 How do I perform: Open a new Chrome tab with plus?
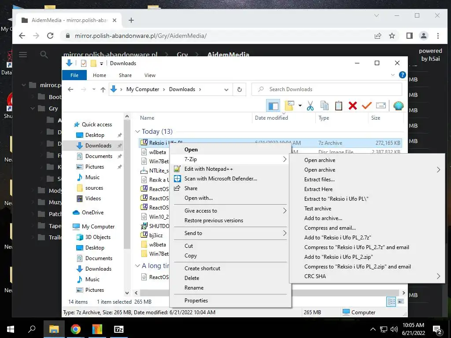pyautogui.click(x=131, y=20)
